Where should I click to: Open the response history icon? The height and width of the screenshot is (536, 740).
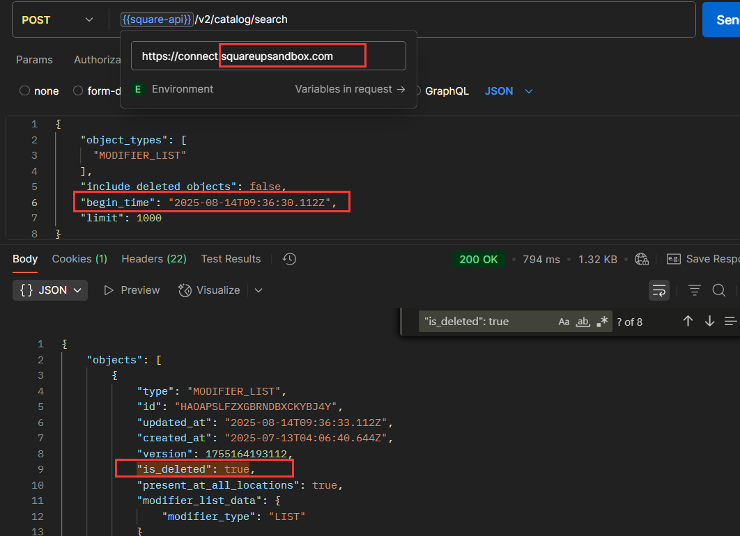pos(289,259)
